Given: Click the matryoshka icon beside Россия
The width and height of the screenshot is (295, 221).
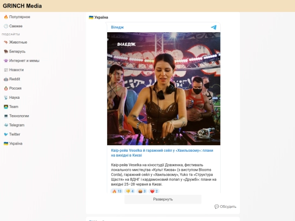Looking at the screenshot, I should click(x=6, y=88).
